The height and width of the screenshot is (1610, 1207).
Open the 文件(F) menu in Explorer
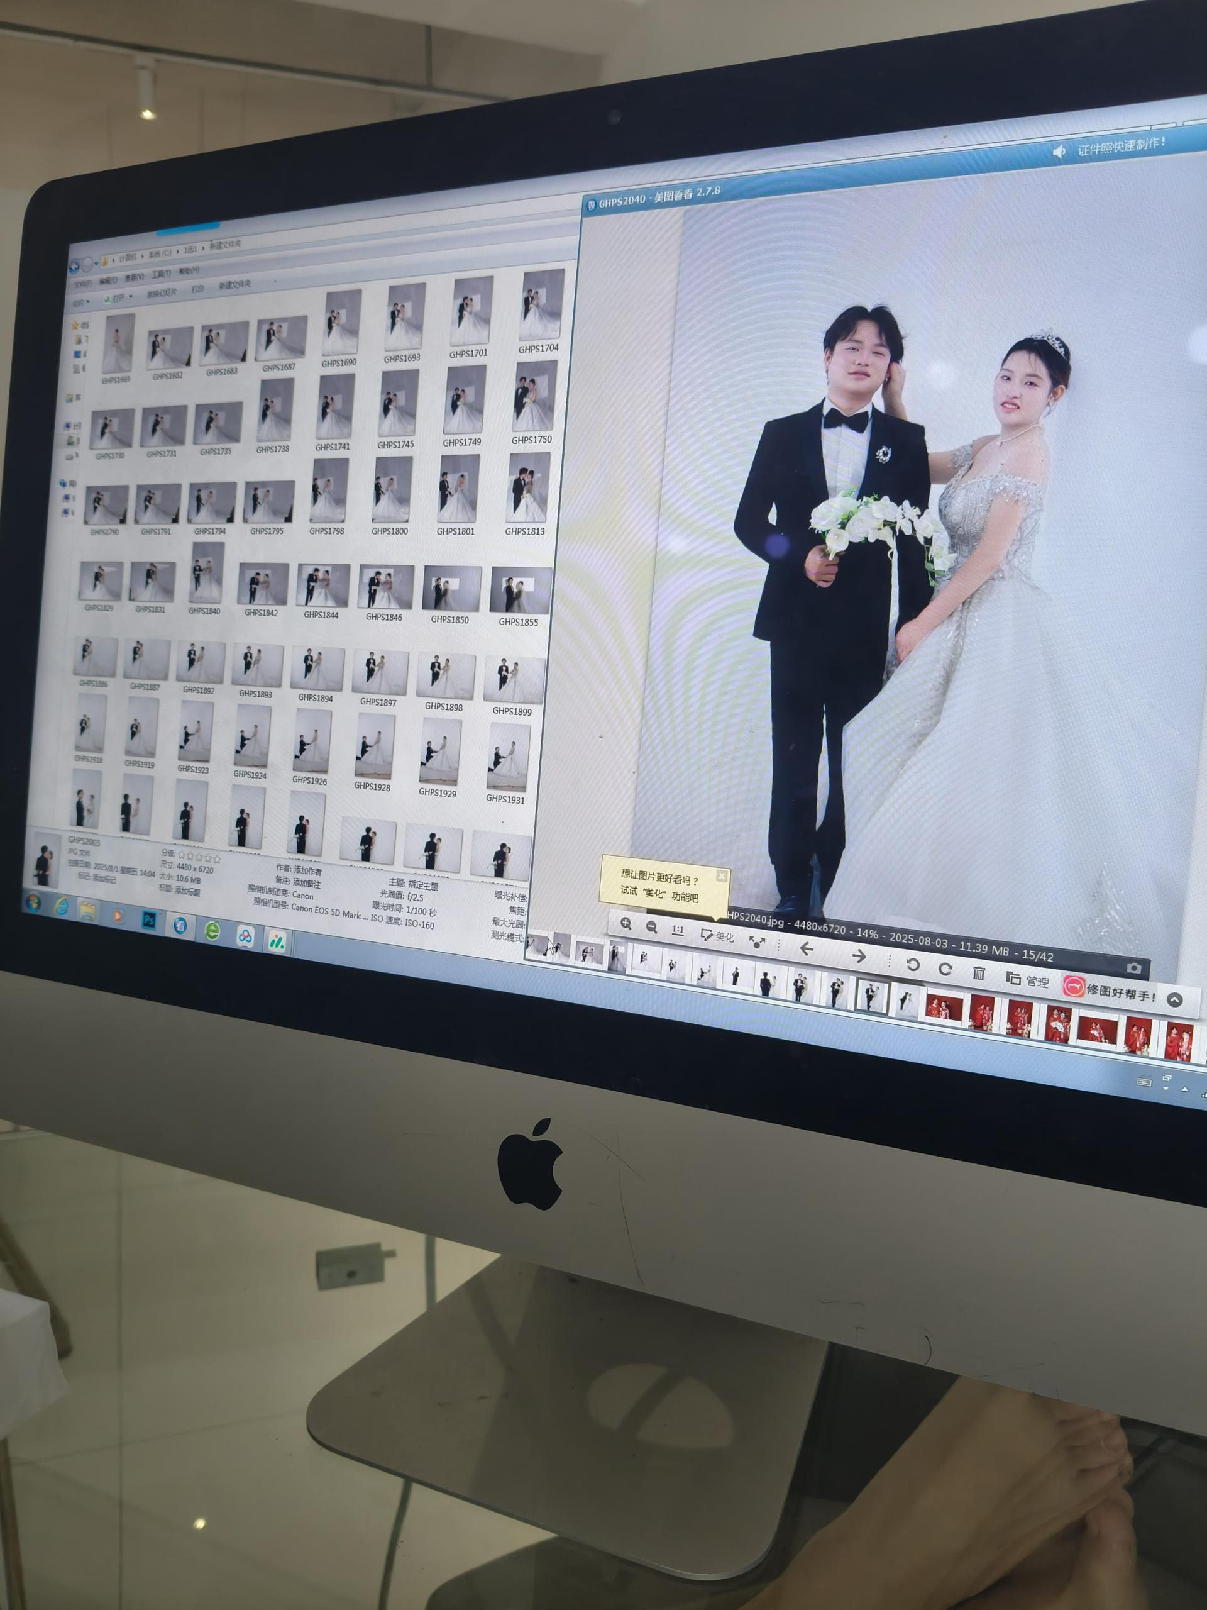tap(83, 284)
